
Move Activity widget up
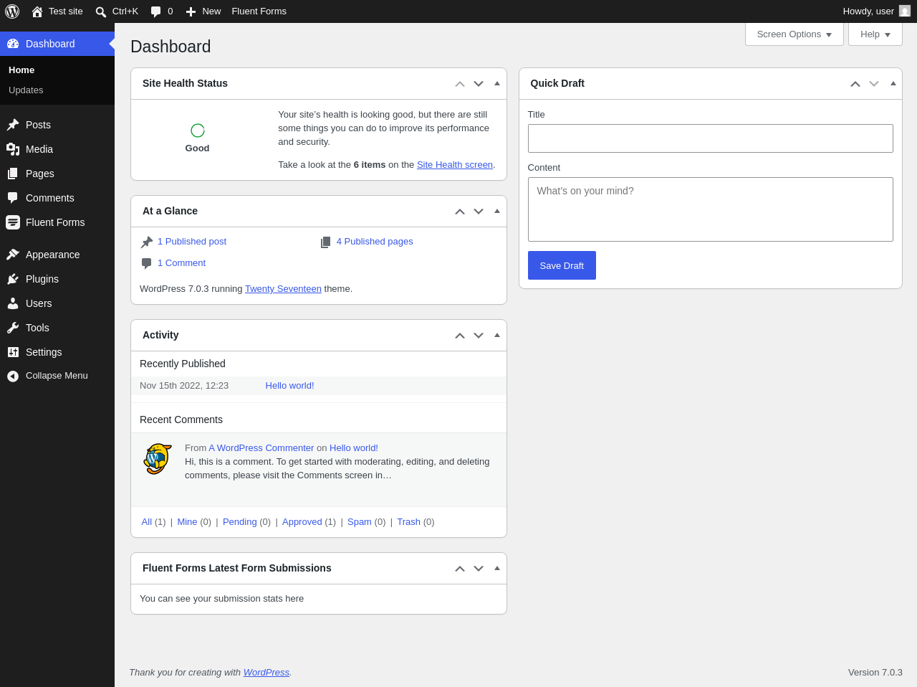(460, 336)
